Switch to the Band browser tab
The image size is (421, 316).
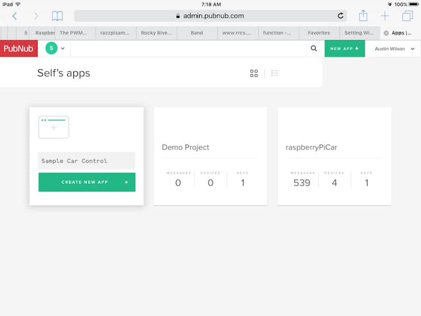coord(197,33)
